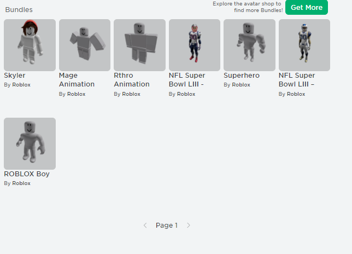
Task: Open the red-shoed NFL Super Bowl LIII thumbnail
Action: [x=195, y=45]
